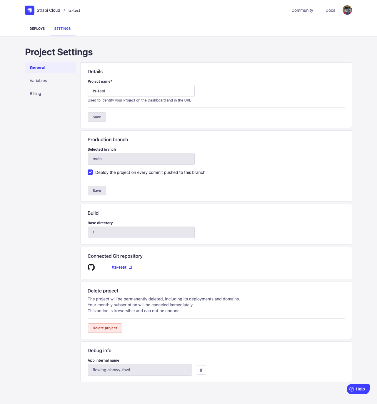Save the production branch settings
This screenshot has width=377, height=404.
point(96,191)
